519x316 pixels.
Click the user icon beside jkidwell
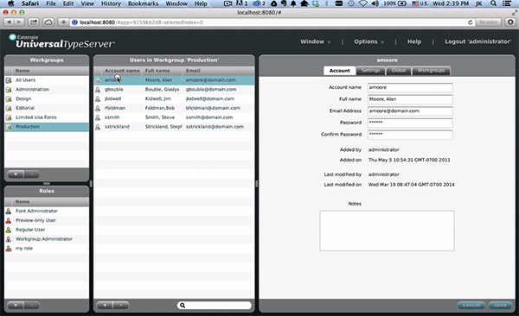98,98
